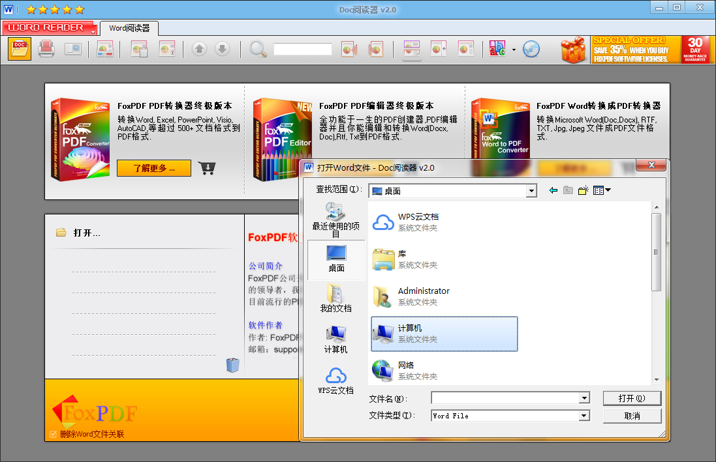Click the up-one-level folder icon

[x=568, y=190]
